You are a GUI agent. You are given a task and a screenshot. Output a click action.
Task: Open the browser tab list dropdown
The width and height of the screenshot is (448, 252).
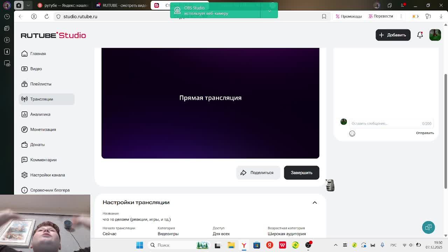(28, 5)
